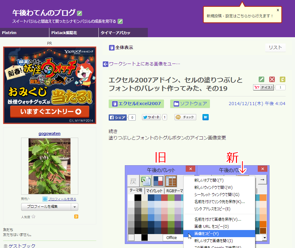Click the Twitter ツイート icon
The height and width of the screenshot is (248, 295).
pos(152,117)
